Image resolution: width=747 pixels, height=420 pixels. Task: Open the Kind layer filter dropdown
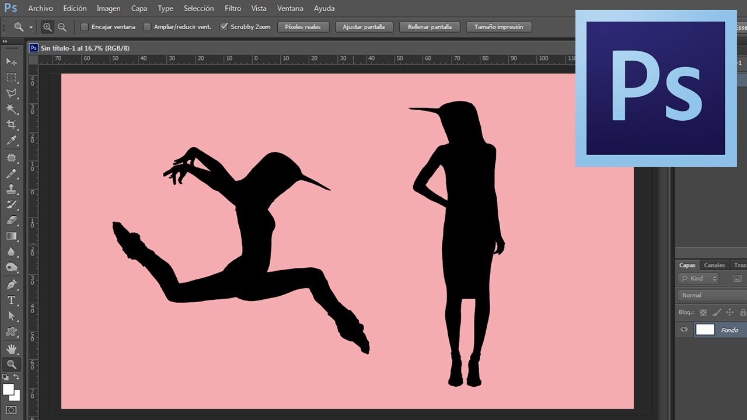tap(699, 279)
